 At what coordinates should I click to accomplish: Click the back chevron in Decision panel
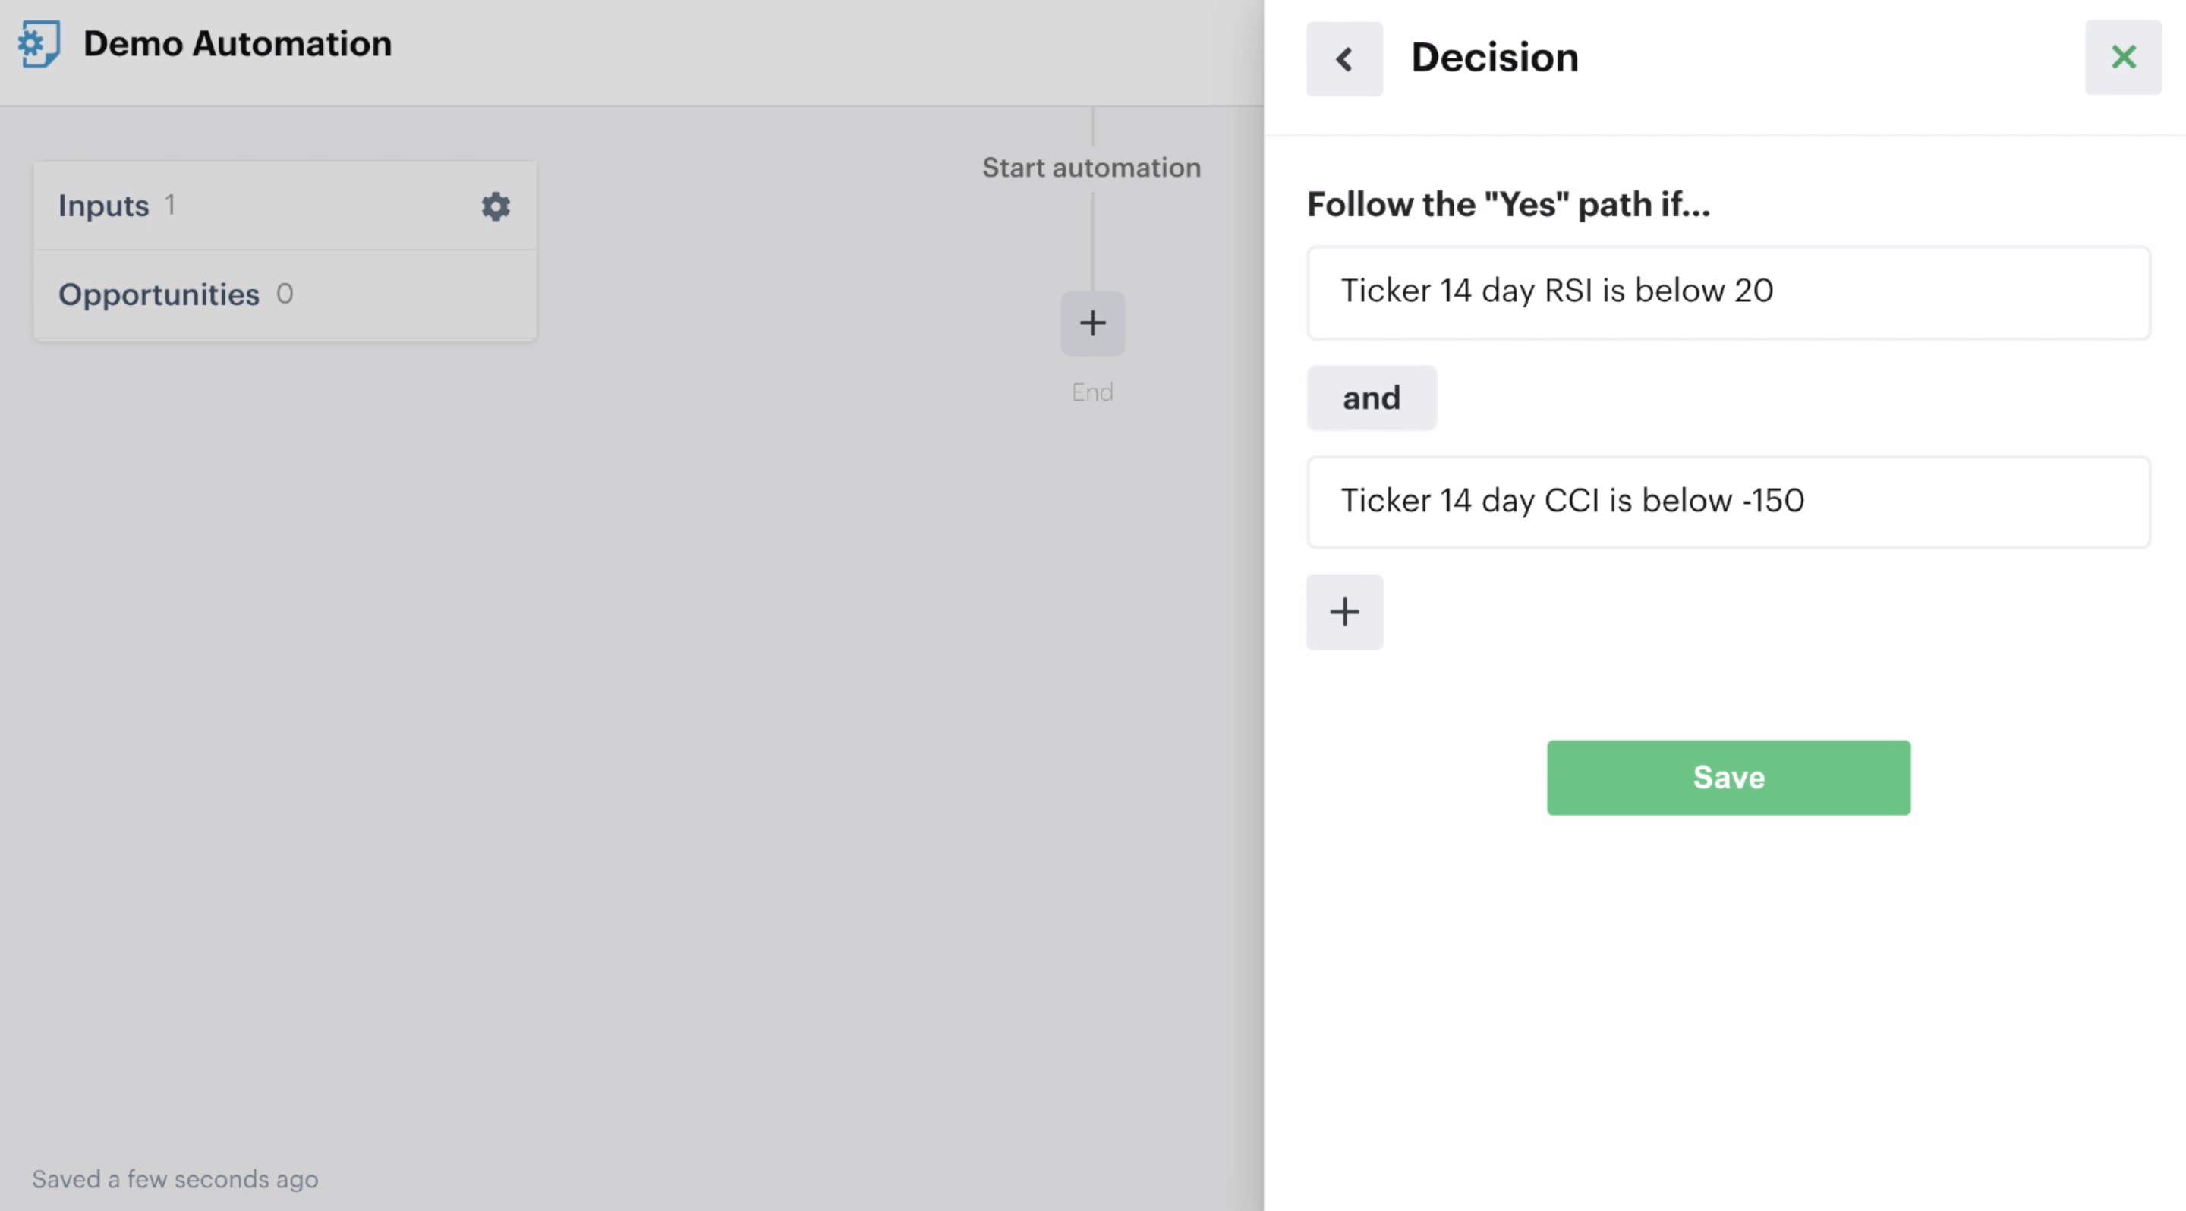[x=1344, y=58]
